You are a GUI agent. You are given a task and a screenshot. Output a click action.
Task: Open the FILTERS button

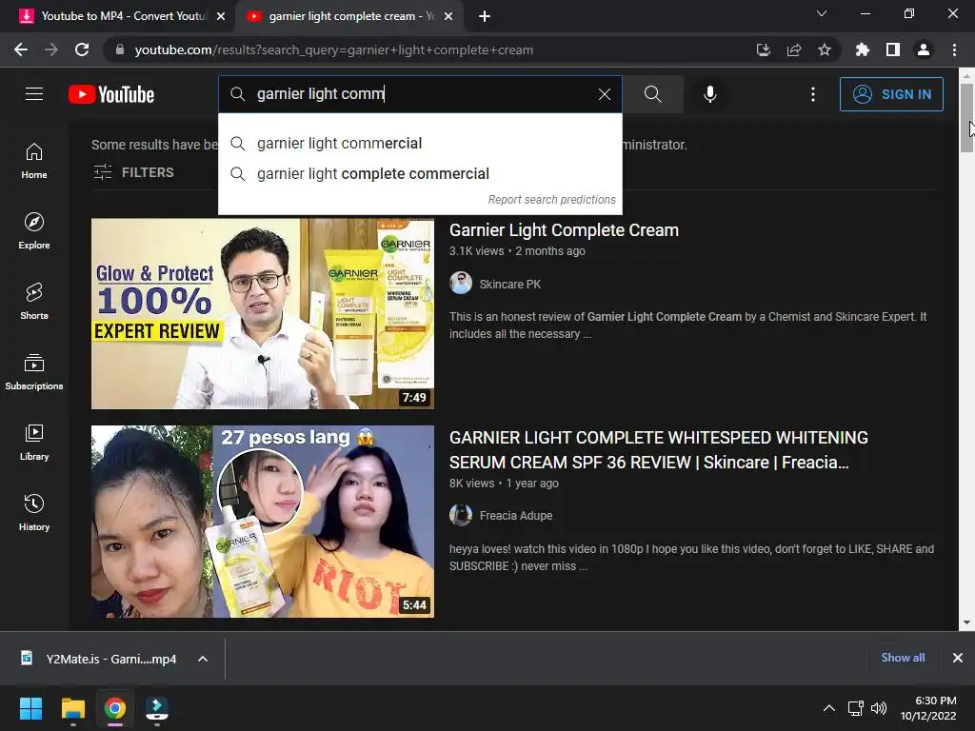pos(133,172)
